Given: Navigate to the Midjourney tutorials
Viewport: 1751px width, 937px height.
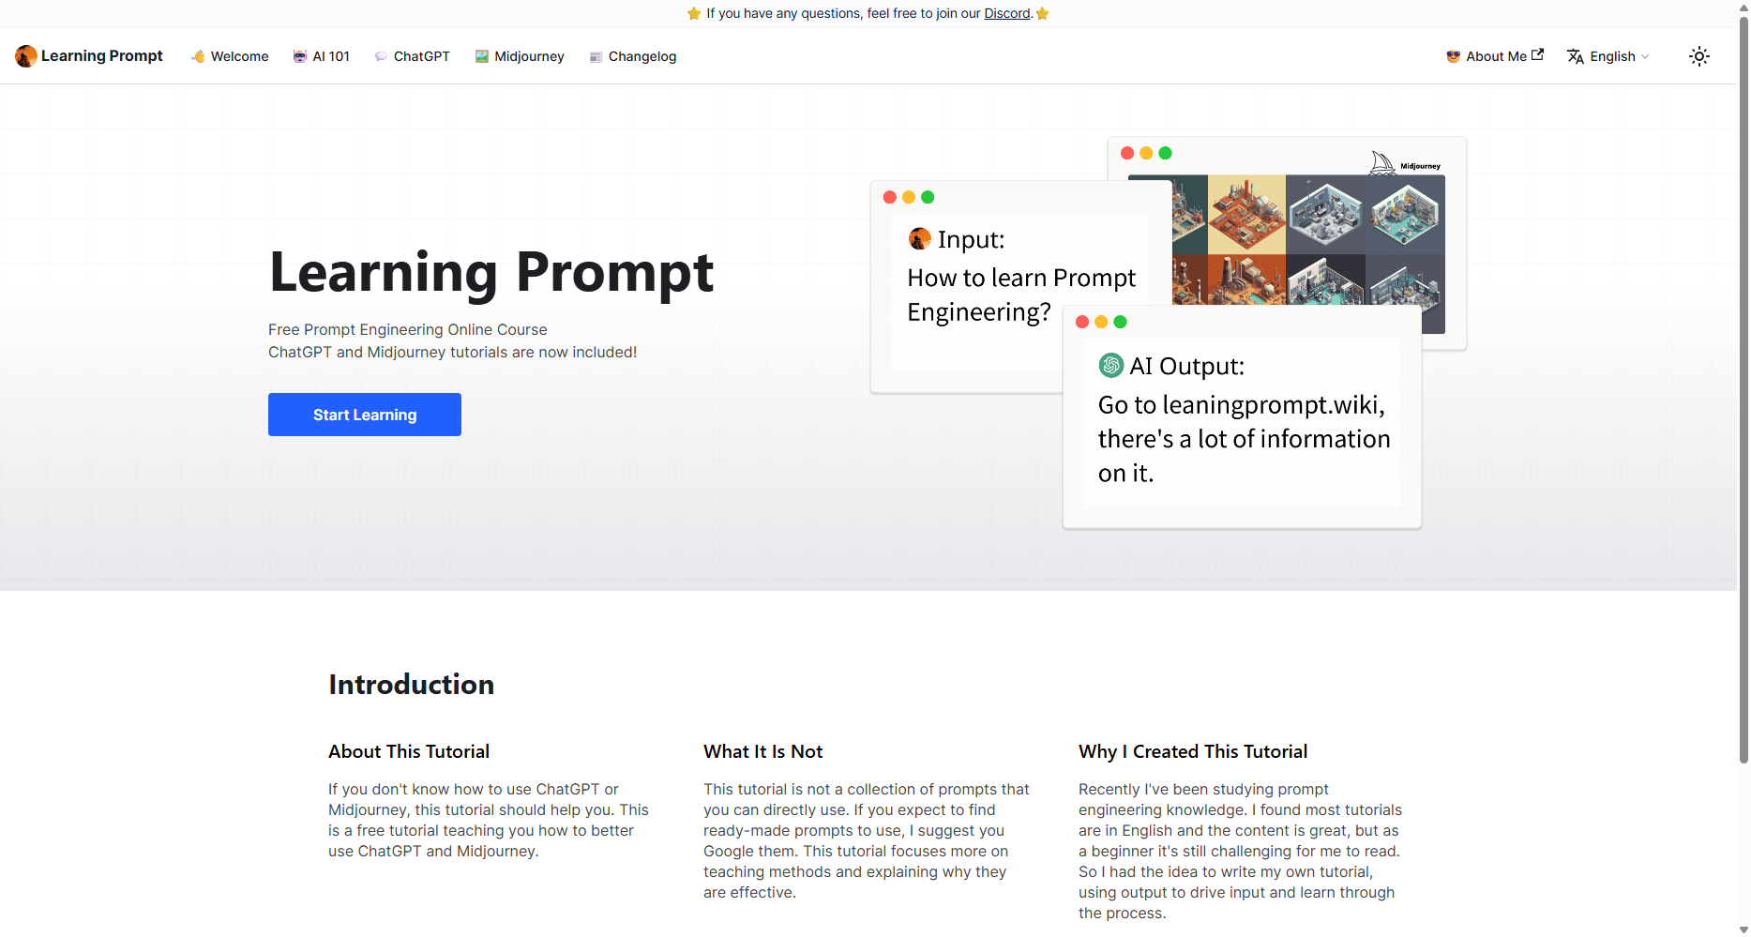Looking at the screenshot, I should pyautogui.click(x=520, y=56).
